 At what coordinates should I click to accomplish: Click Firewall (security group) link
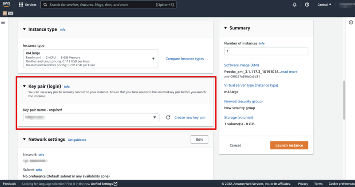click(243, 101)
